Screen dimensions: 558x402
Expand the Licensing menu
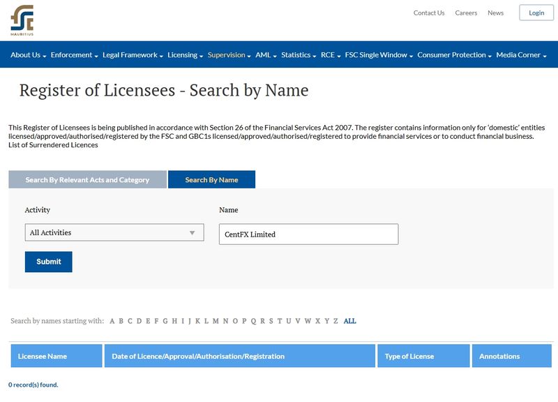(x=185, y=55)
